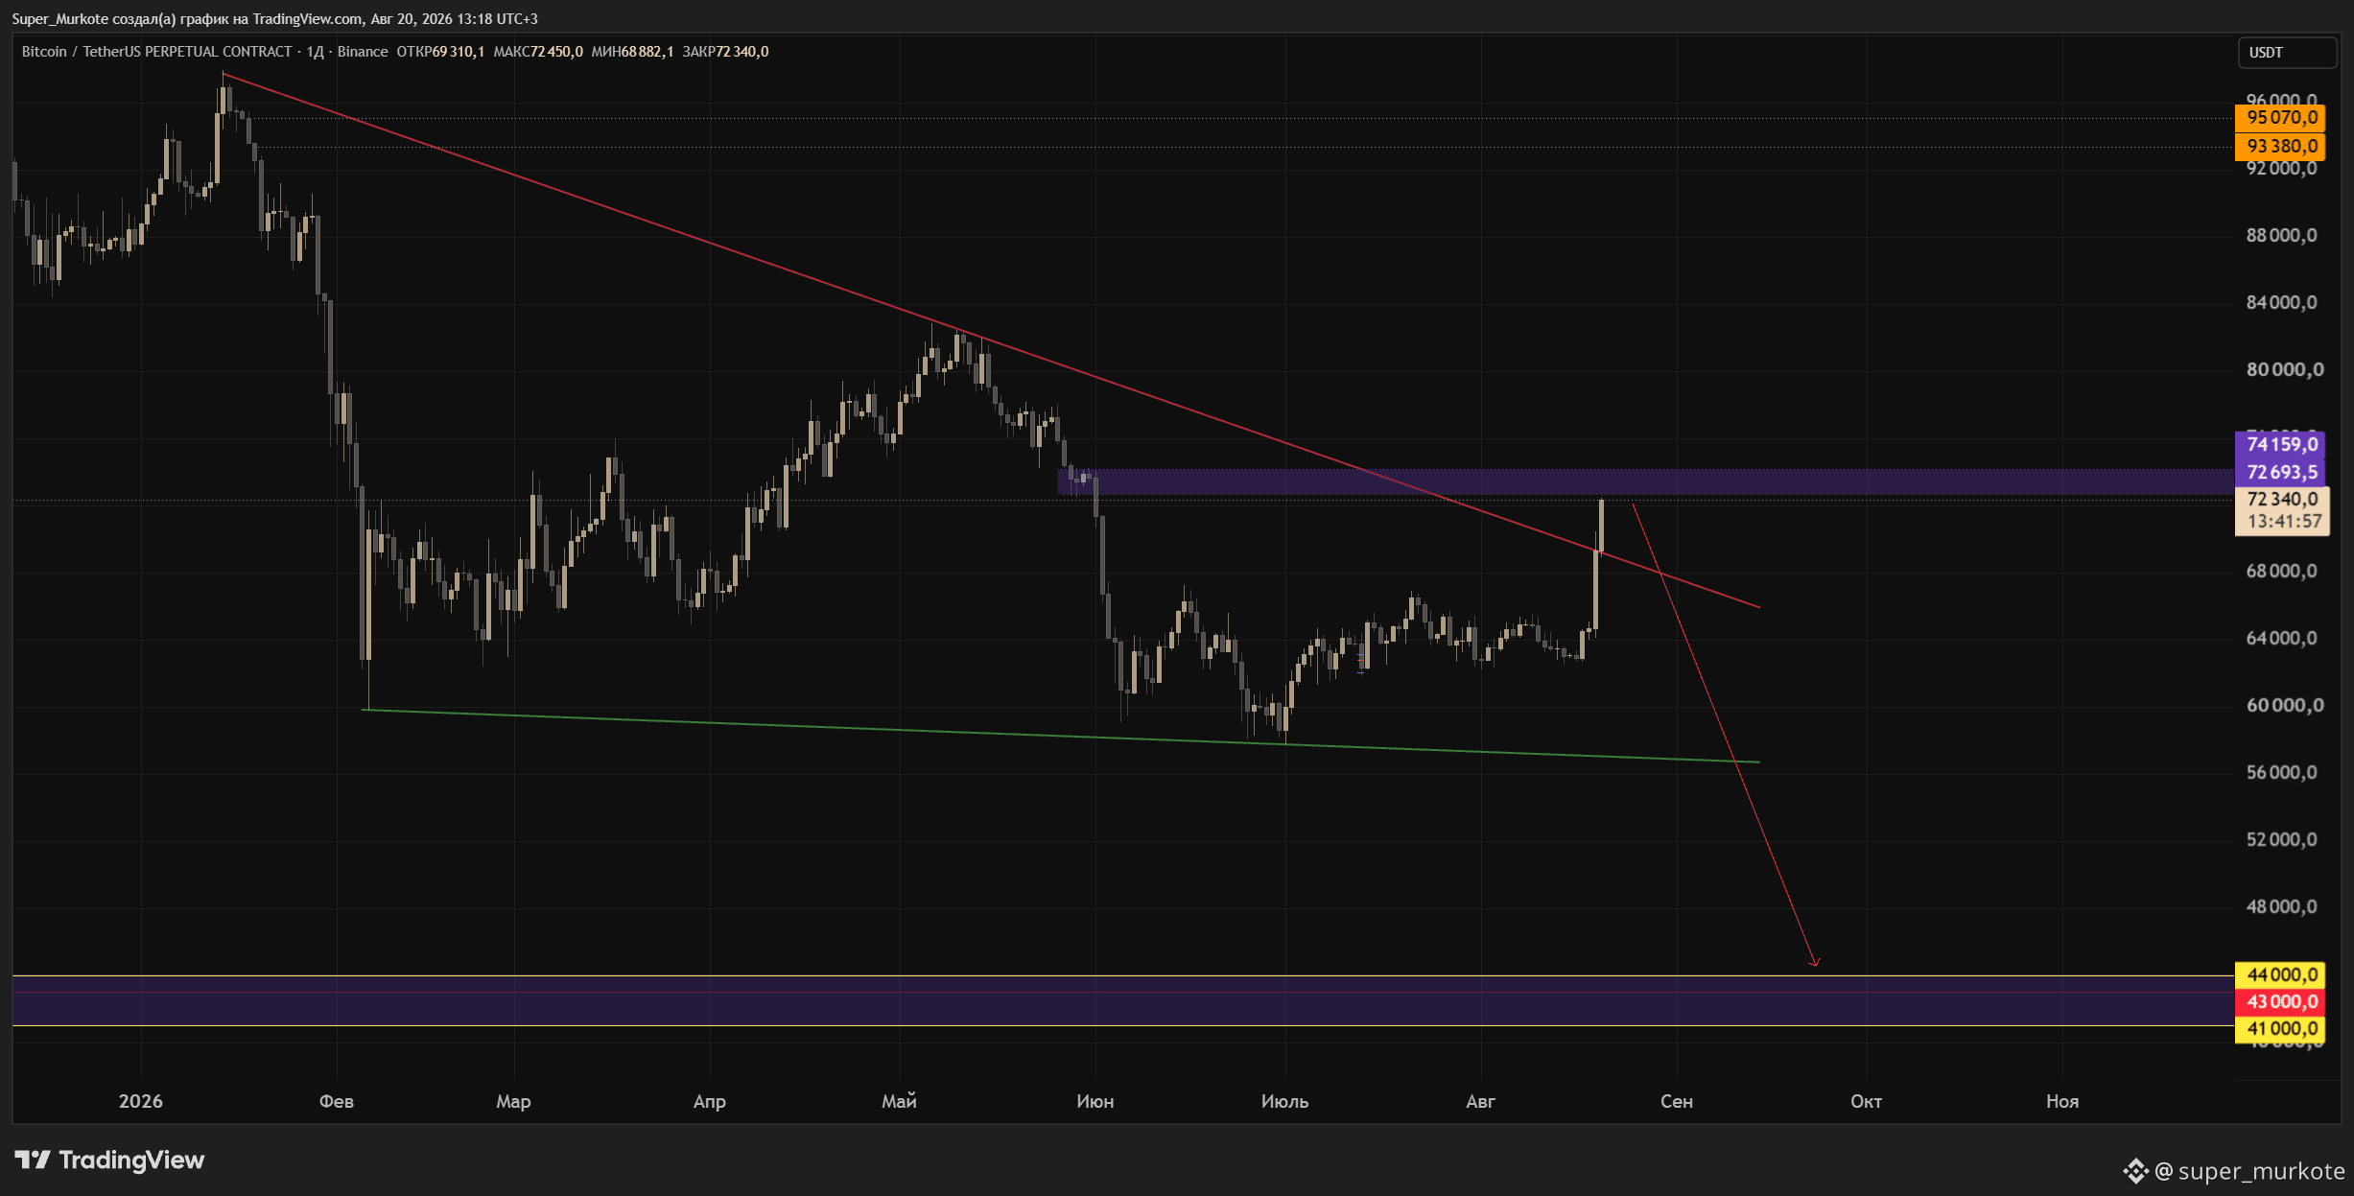Image resolution: width=2354 pixels, height=1196 pixels.
Task: Click the Июн month label on time axis
Action: point(1095,1101)
